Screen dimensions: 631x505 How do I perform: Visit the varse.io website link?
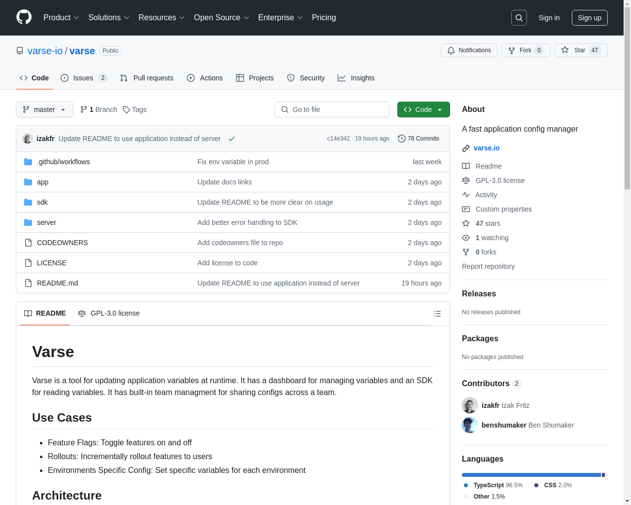tap(487, 148)
